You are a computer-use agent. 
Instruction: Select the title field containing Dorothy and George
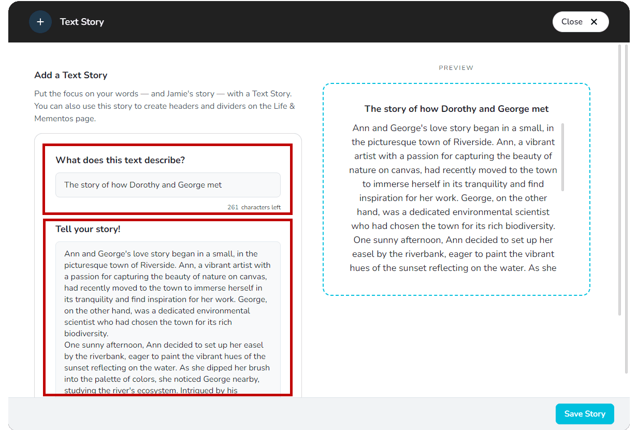pos(168,185)
